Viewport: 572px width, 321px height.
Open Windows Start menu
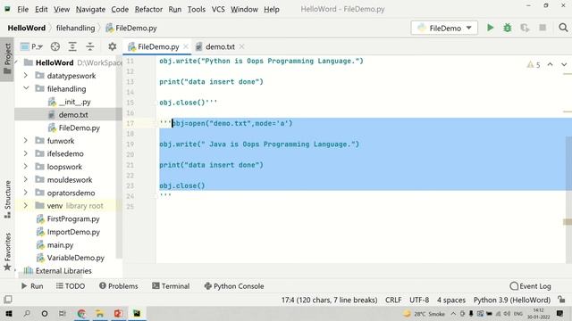(x=9, y=313)
